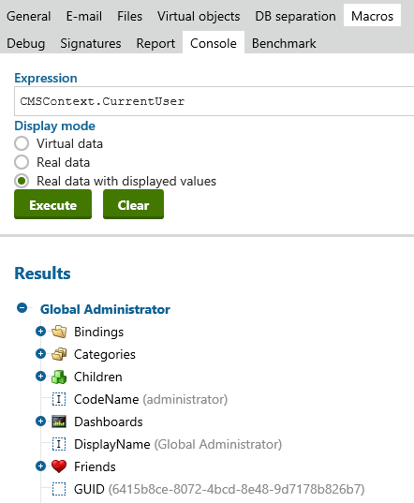The image size is (414, 503).
Task: Choose Real data with displayed values
Action: (x=22, y=181)
